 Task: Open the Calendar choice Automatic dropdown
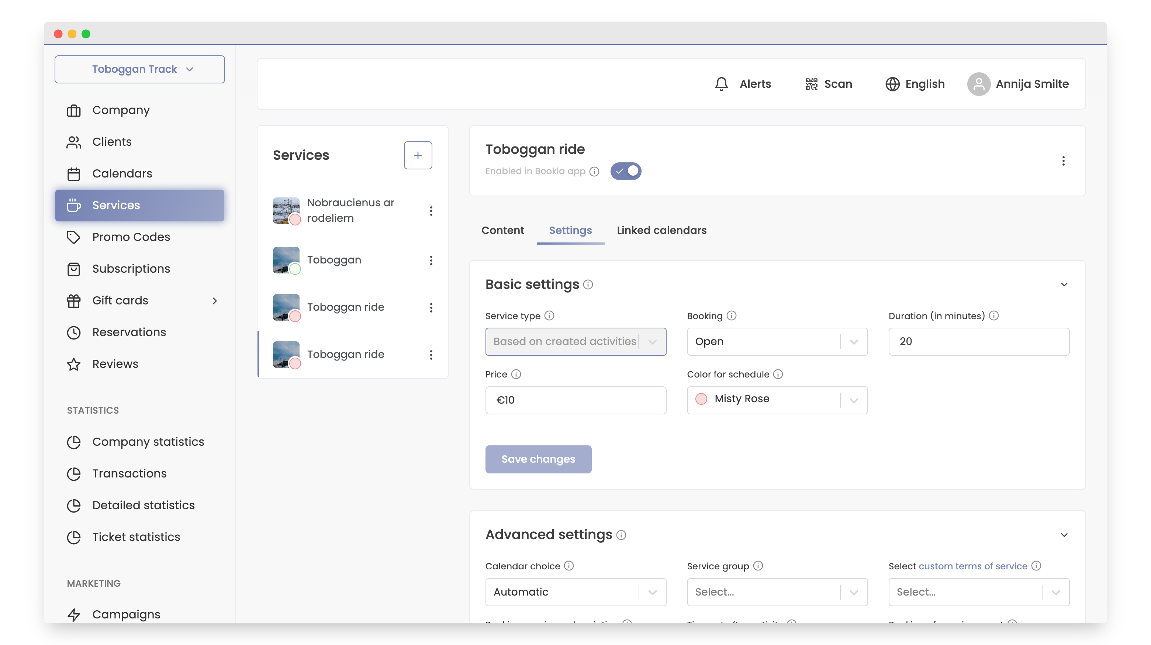[575, 592]
